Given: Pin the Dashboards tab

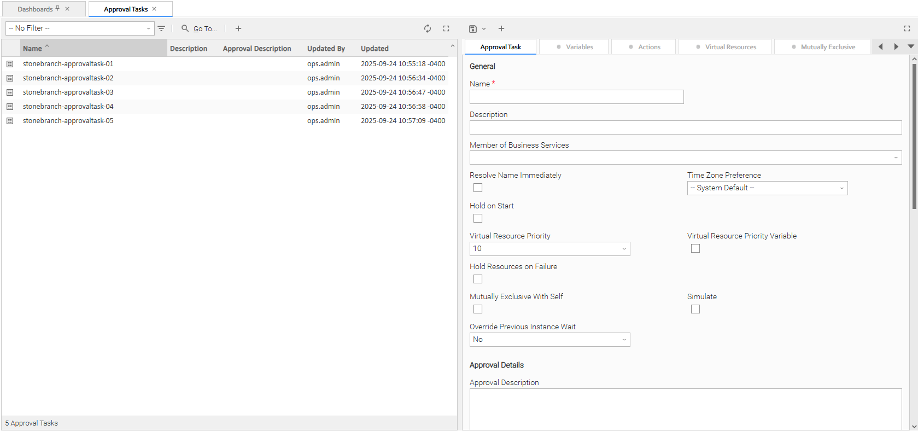Looking at the screenshot, I should [57, 9].
